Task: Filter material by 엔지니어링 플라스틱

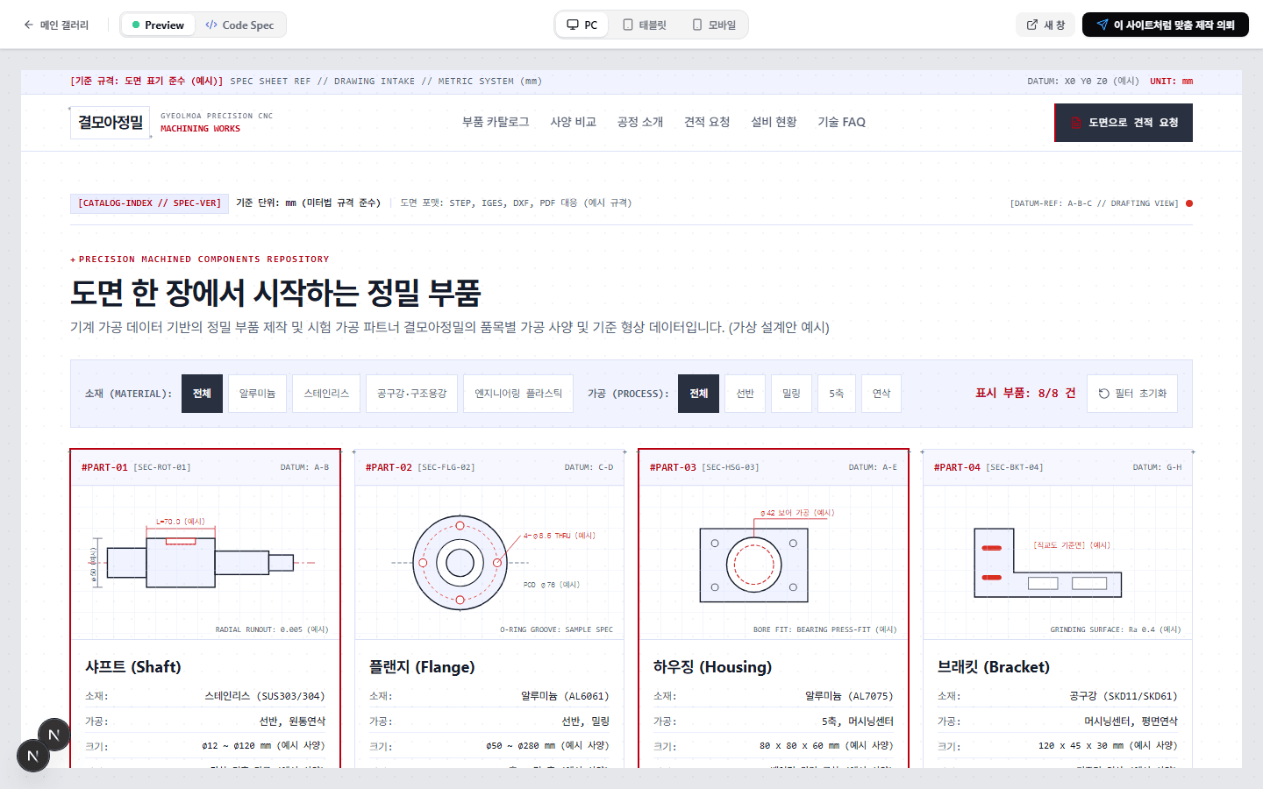Action: click(x=518, y=394)
